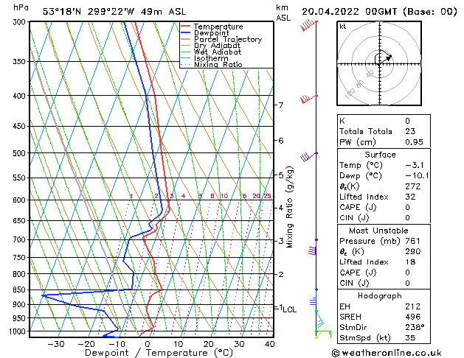Click the green wind barb near 1000 hPa
Image resolution: width=464 pixels, height=358 pixels.
pos(323,334)
